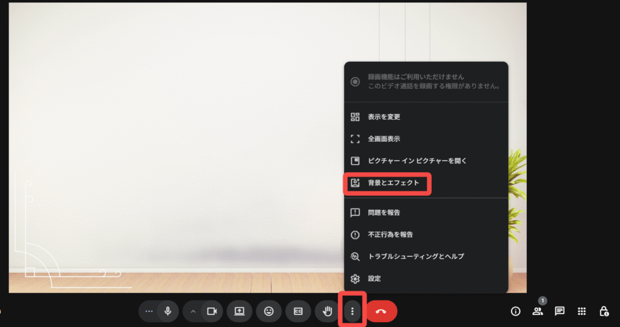Screen dimensions: 620x327
Task: Open the activities grid icon
Action: point(582,311)
